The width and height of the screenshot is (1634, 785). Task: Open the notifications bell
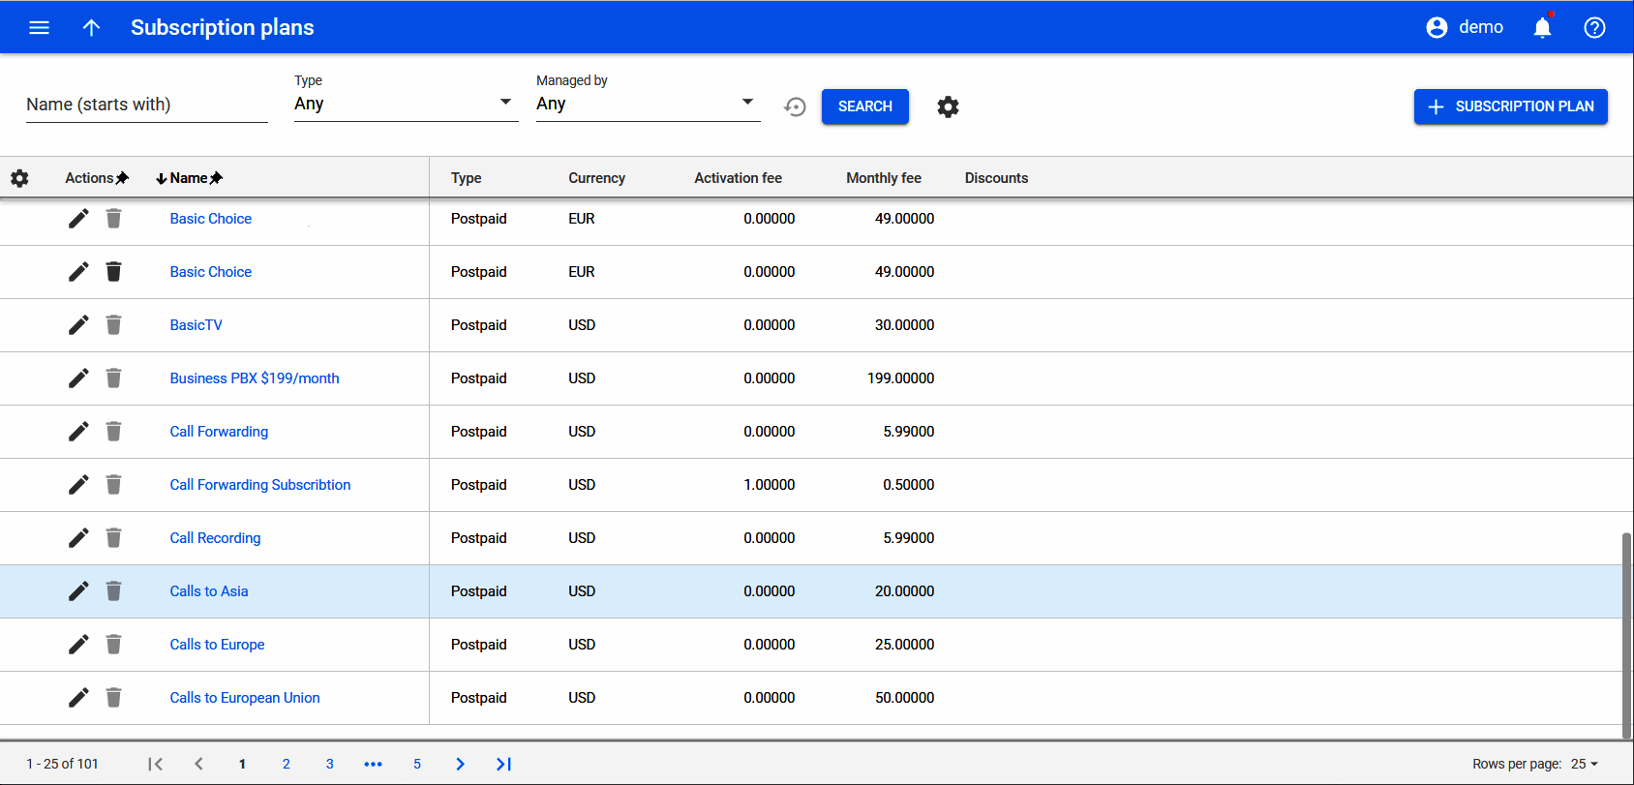(1542, 27)
